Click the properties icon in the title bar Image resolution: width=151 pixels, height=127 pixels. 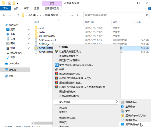(10, 3)
